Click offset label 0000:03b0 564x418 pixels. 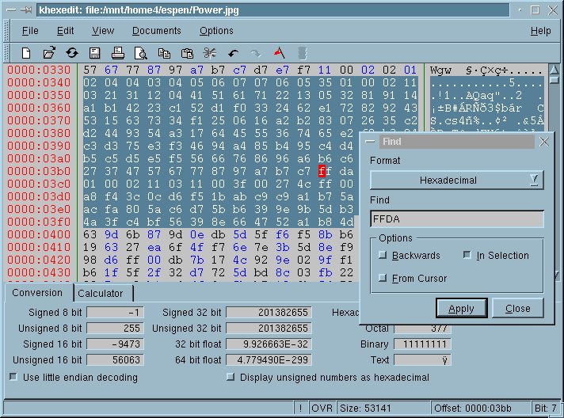coord(39,171)
